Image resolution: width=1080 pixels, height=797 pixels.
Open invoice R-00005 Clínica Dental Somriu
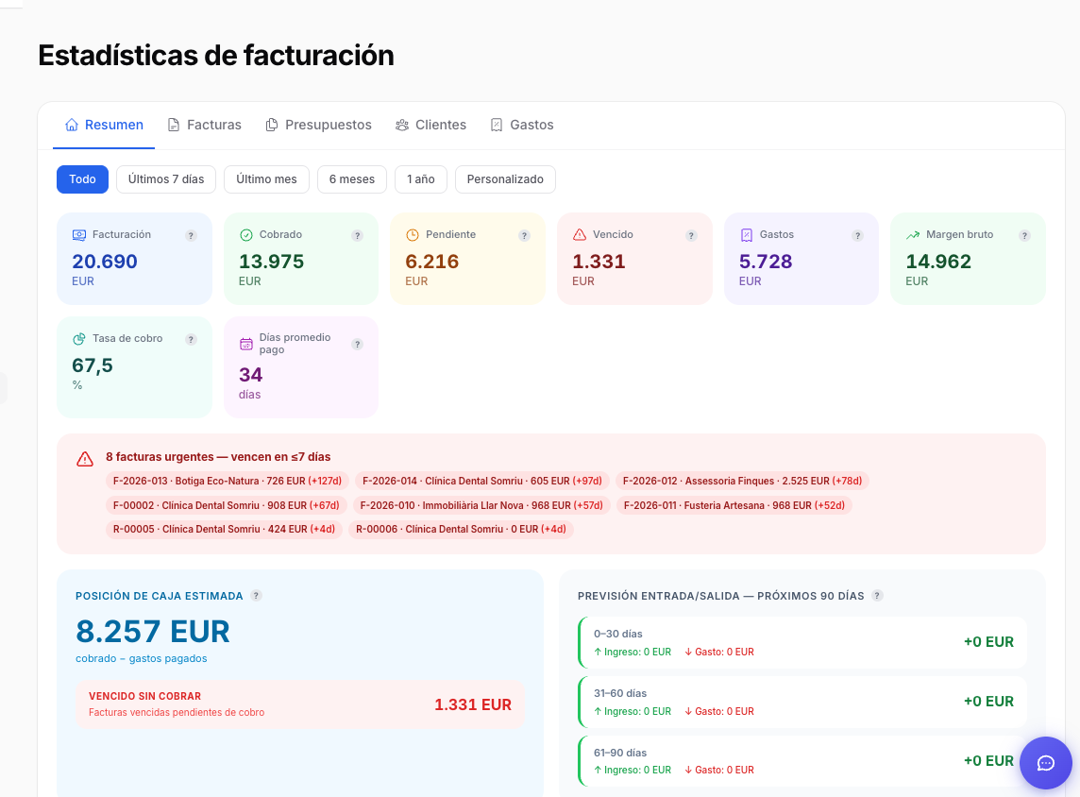coord(224,529)
